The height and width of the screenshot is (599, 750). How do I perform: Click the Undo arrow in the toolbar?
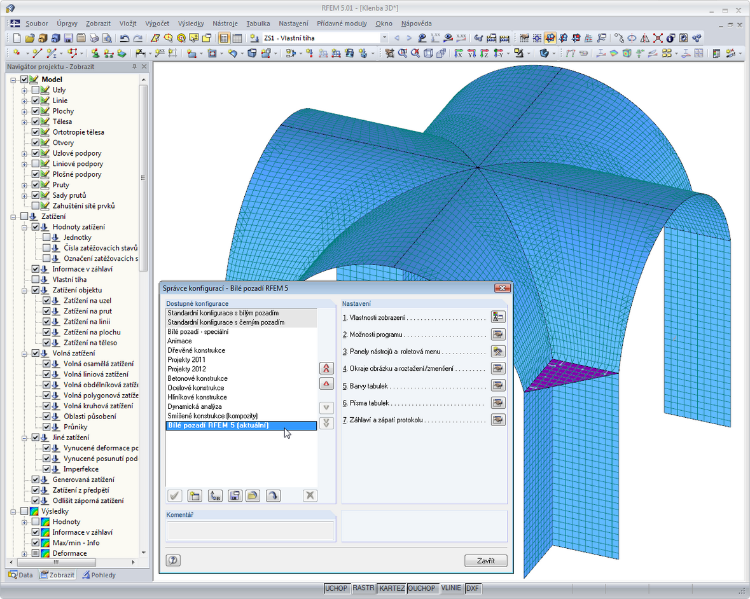click(125, 38)
